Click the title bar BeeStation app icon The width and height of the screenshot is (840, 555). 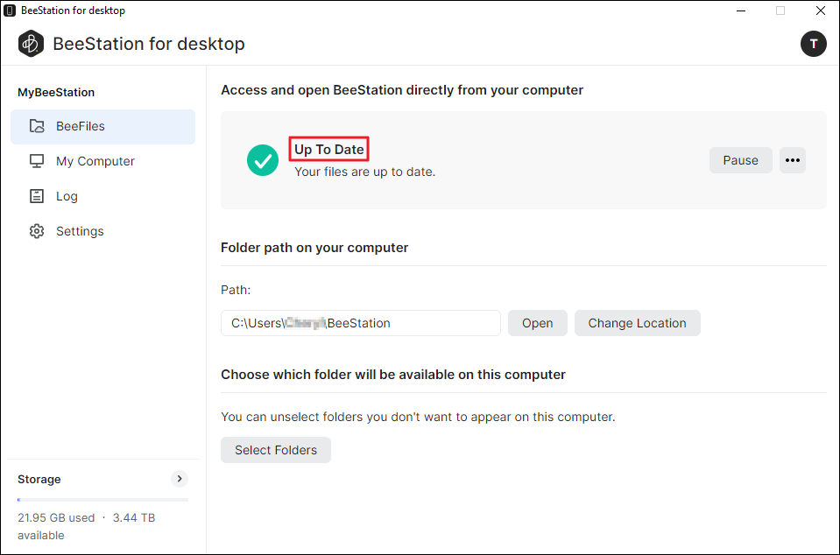point(10,11)
